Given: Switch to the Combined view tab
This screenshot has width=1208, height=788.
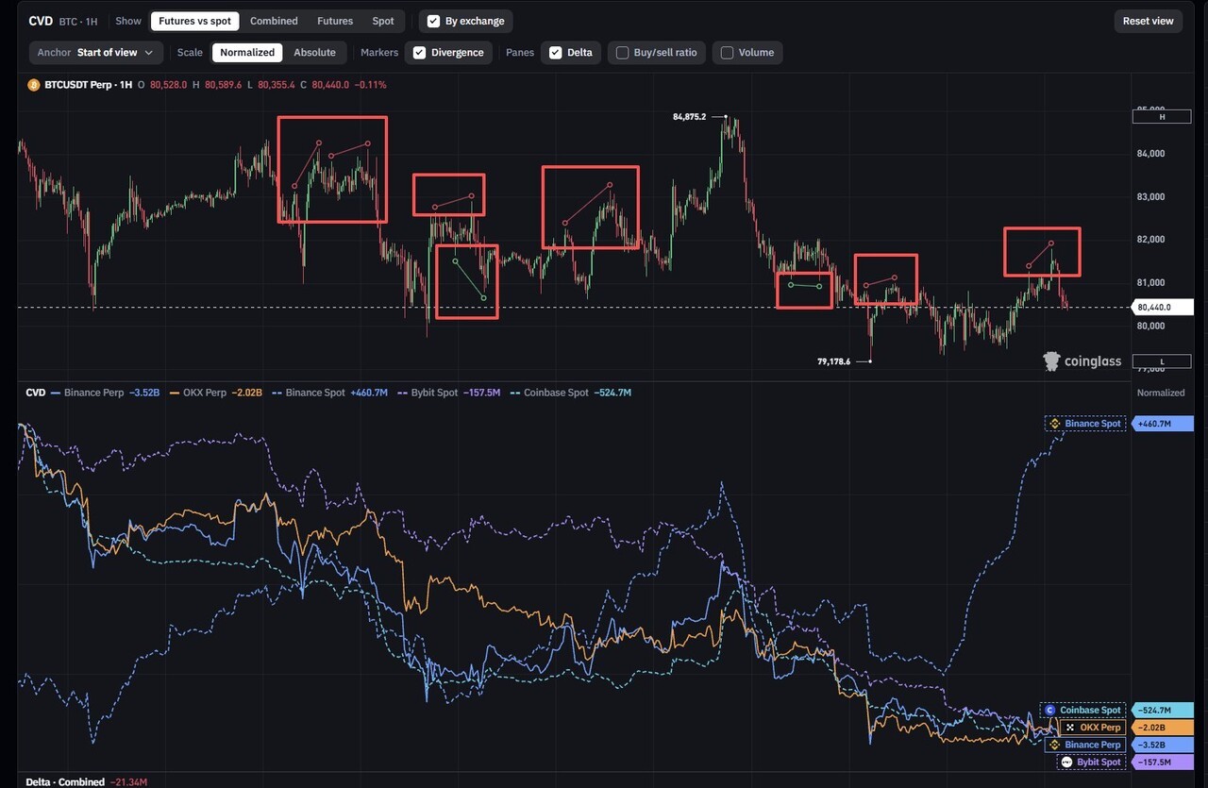Looking at the screenshot, I should [x=274, y=21].
